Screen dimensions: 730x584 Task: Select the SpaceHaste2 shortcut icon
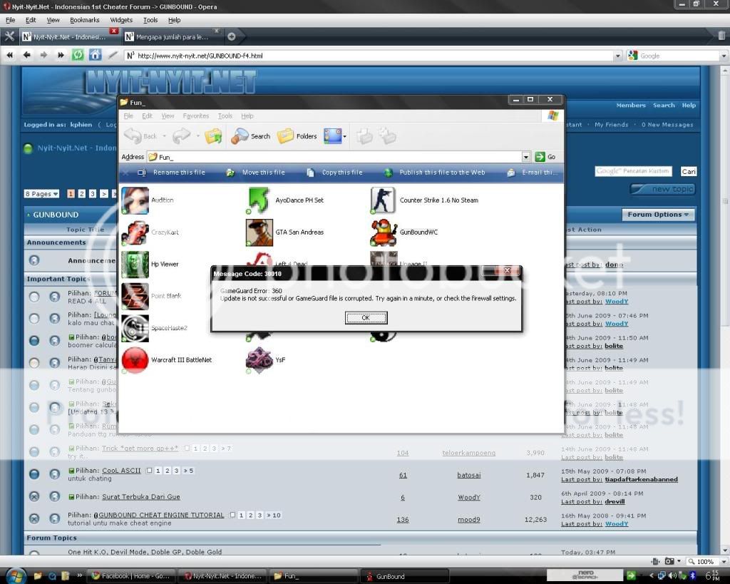coord(135,328)
